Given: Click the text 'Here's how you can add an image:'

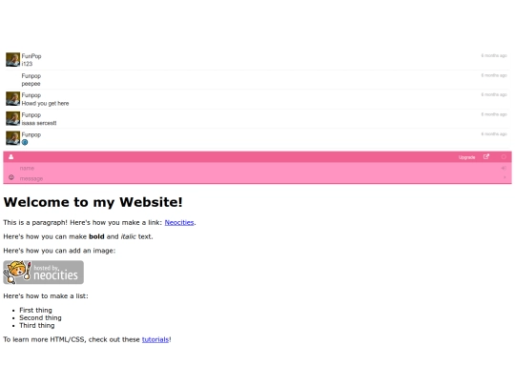Looking at the screenshot, I should coord(59,251).
